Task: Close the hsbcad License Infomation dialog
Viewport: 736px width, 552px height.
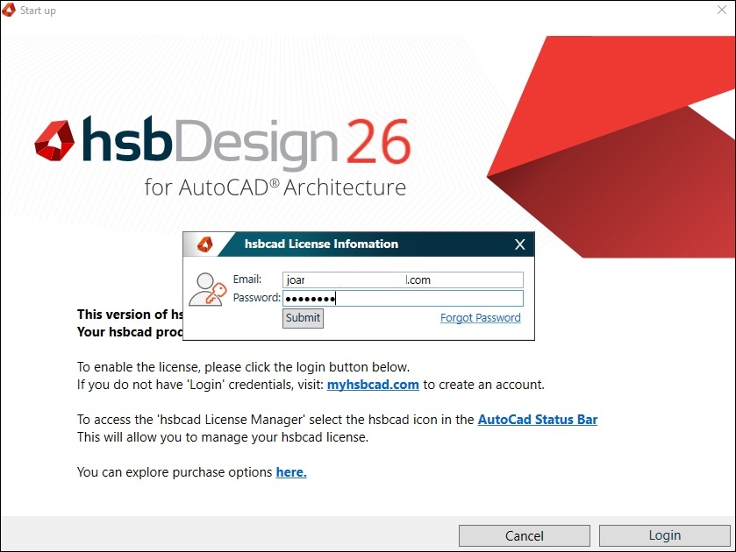Action: tap(519, 244)
